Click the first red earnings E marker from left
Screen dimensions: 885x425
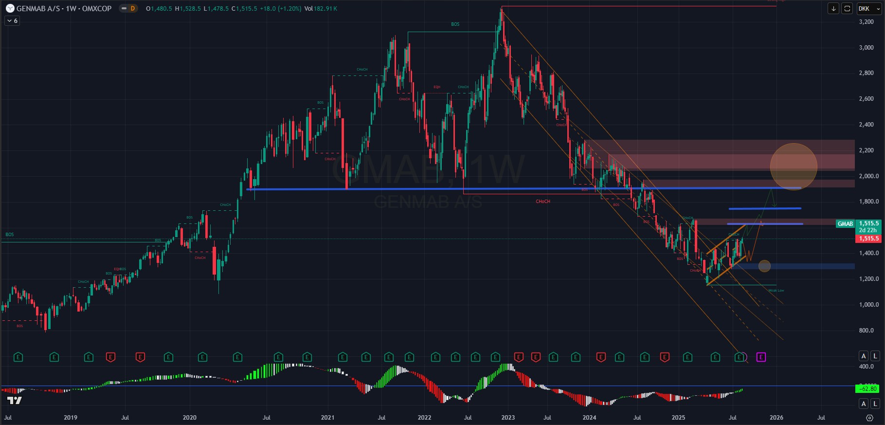point(110,357)
